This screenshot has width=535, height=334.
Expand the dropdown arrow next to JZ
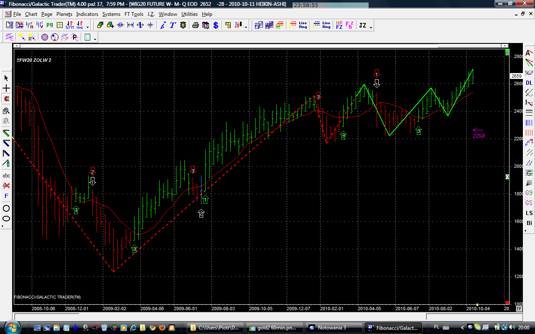click(371, 27)
